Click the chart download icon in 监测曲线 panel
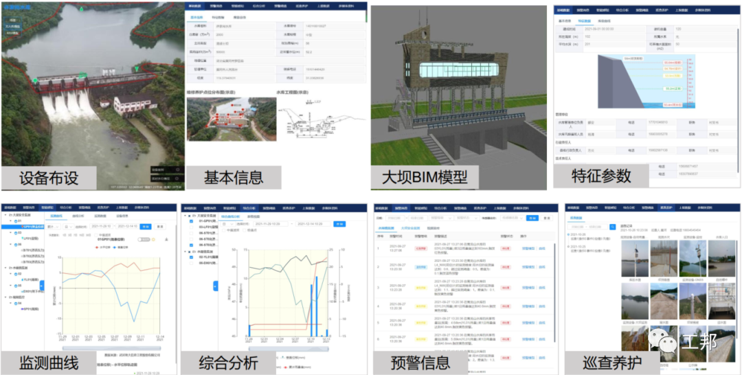Viewport: 742px width, 375px height. [166, 239]
